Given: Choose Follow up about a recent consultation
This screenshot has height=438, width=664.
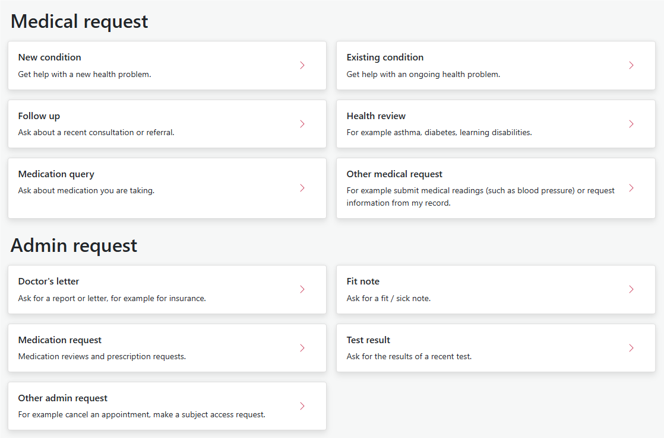Looking at the screenshot, I should point(96,133).
